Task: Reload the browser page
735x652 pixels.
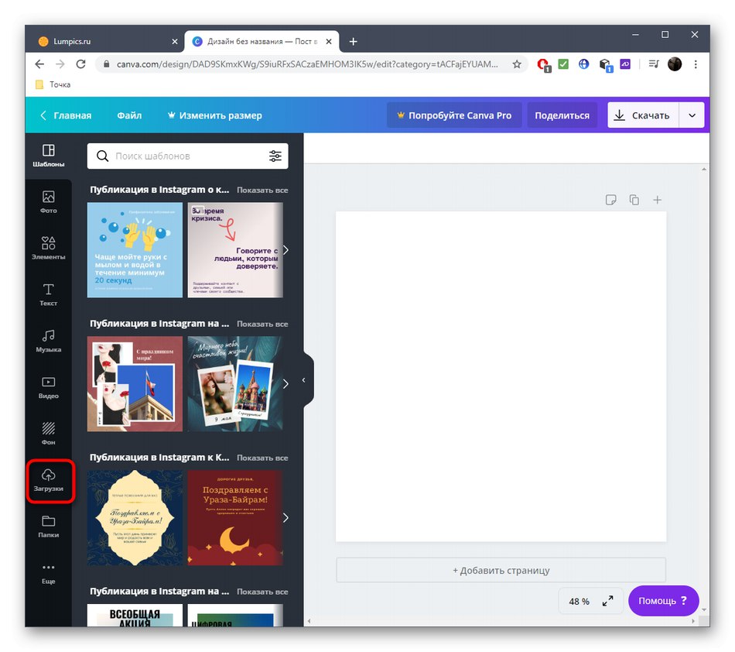Action: point(80,64)
